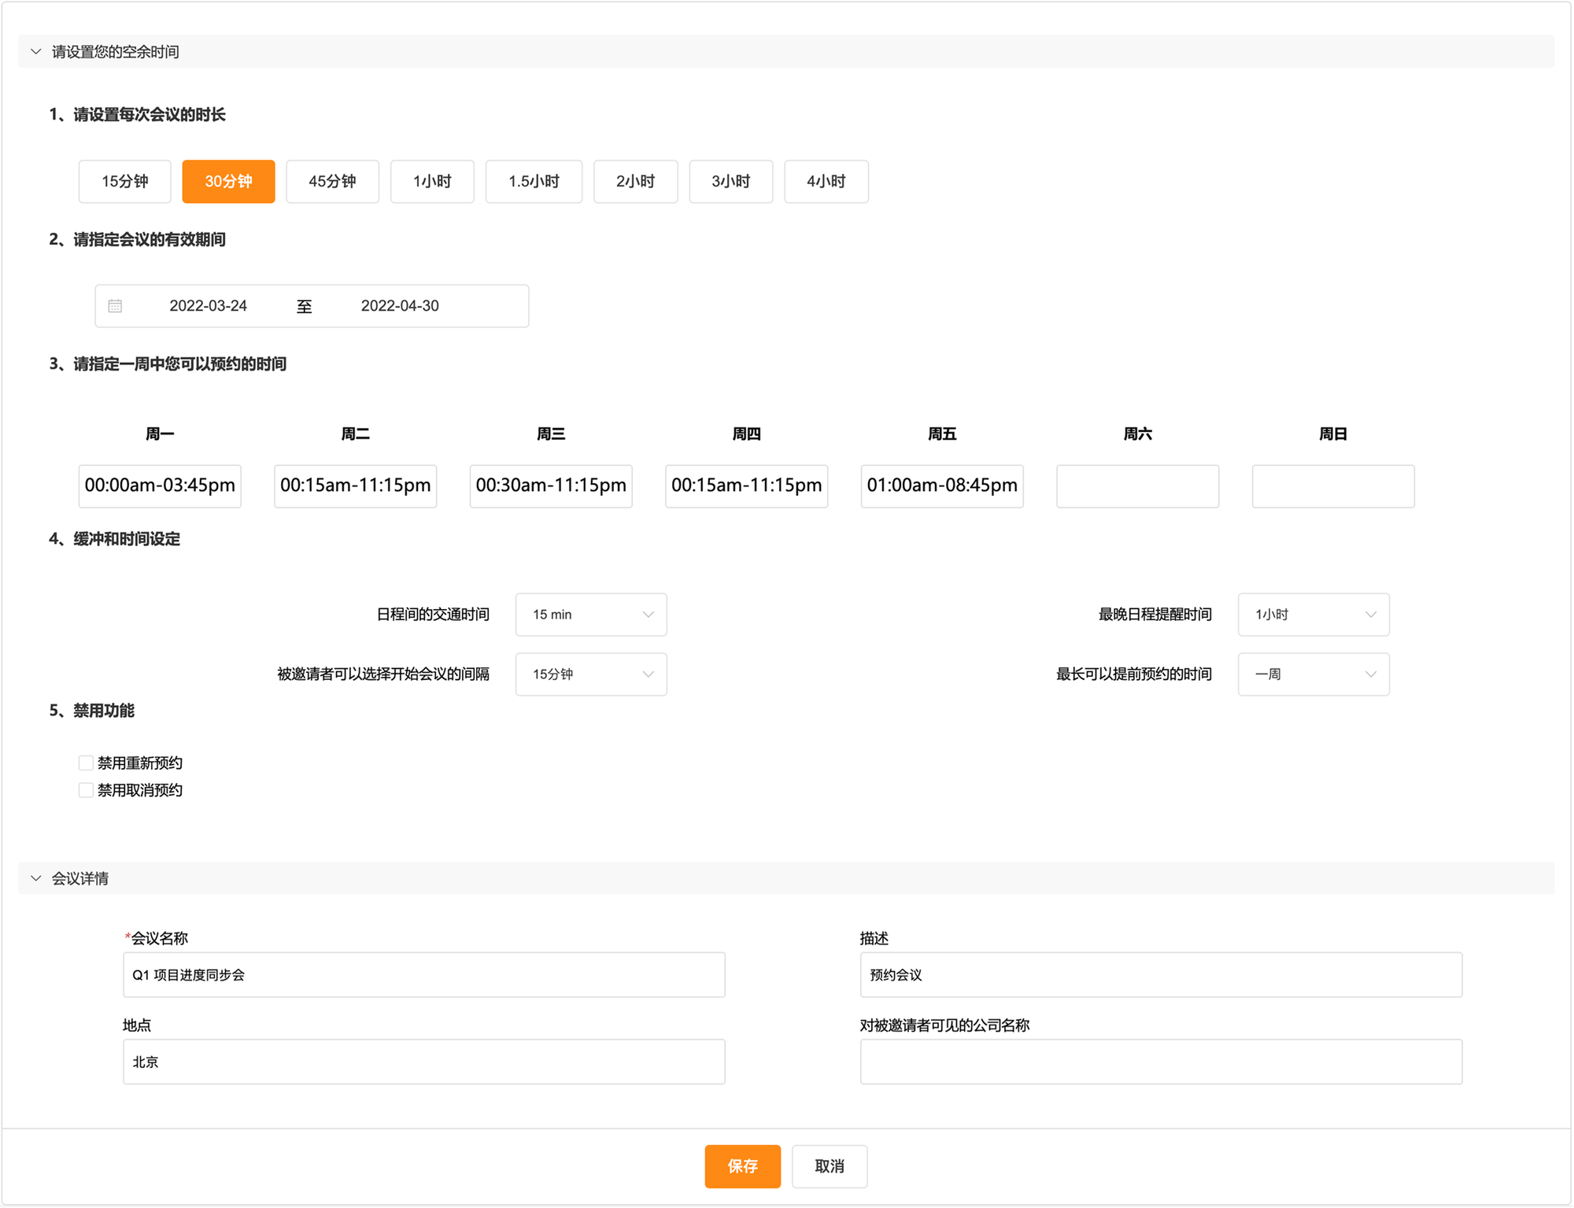The height and width of the screenshot is (1208, 1574).
Task: Click start date 2022-03-24 field
Action: click(x=209, y=306)
